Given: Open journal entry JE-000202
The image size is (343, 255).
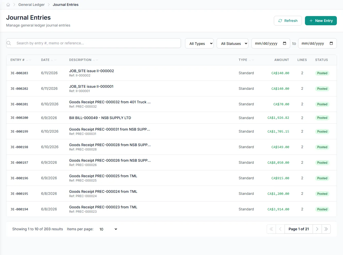Looking at the screenshot, I should [x=19, y=88].
